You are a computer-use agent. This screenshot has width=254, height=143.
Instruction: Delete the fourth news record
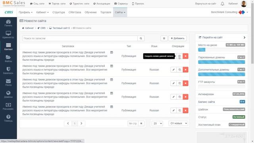click(x=185, y=97)
